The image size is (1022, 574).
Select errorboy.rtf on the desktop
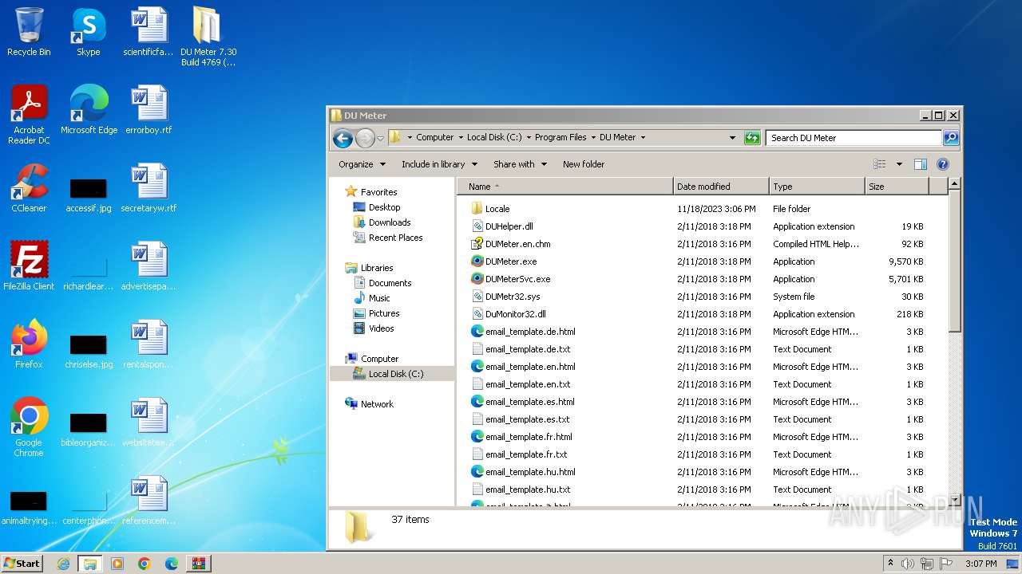click(149, 110)
